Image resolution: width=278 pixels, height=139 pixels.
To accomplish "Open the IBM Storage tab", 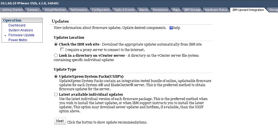I will pyautogui.click(x=192, y=10).
